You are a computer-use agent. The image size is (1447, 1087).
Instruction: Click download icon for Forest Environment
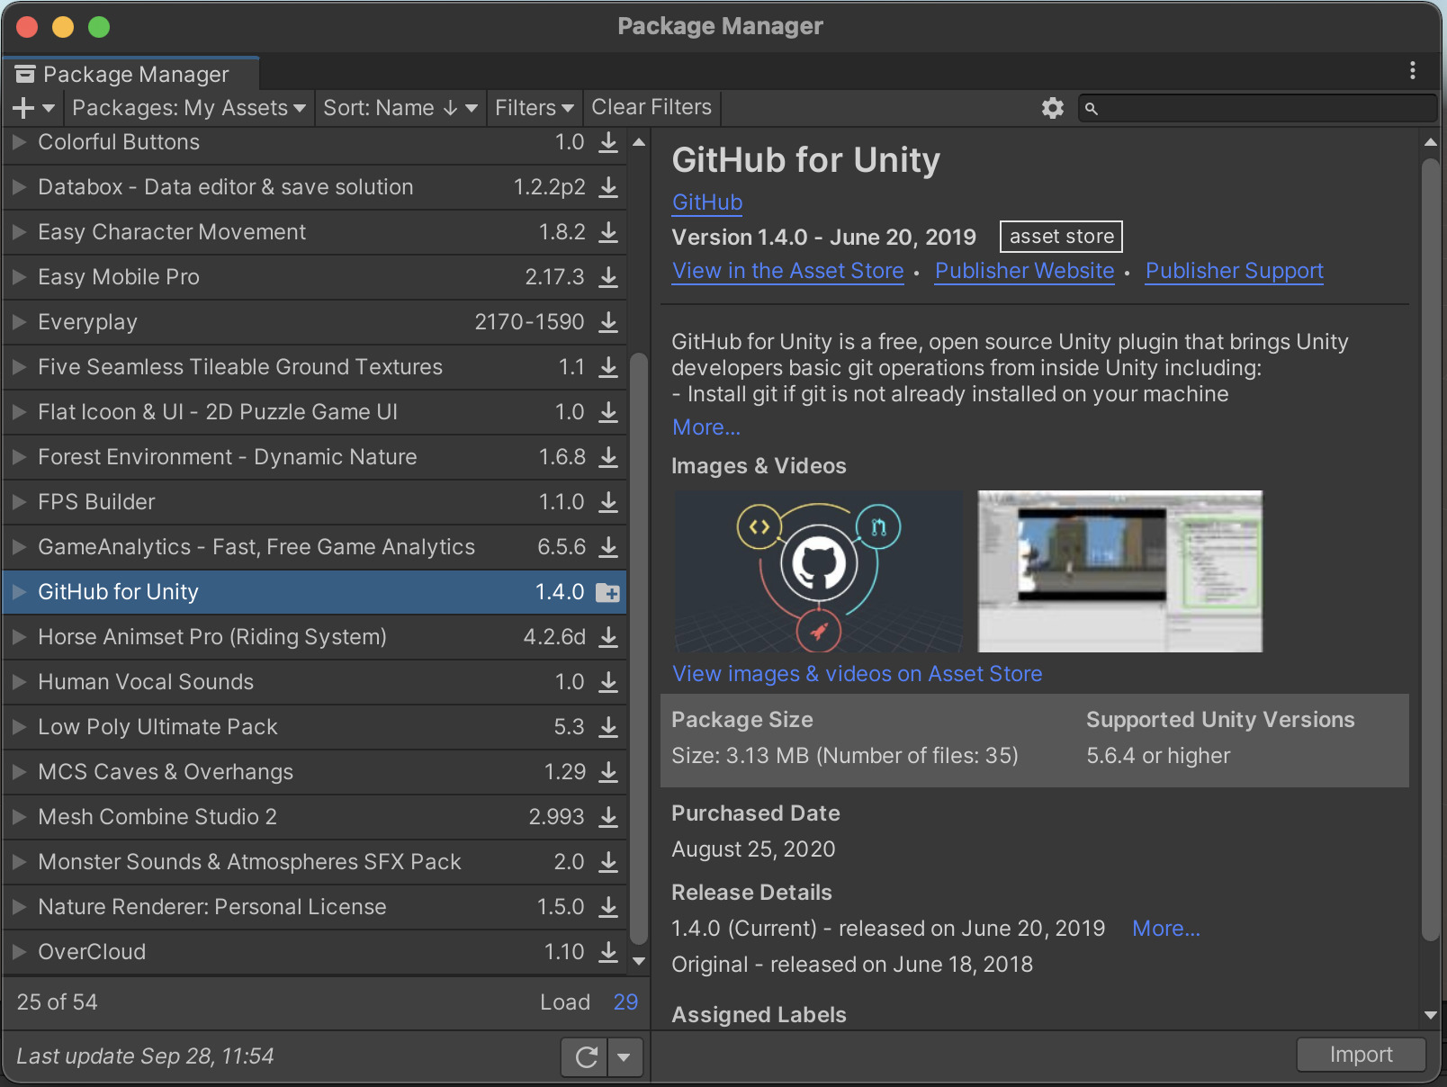point(609,457)
